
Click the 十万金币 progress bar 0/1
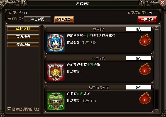pos(139,58)
